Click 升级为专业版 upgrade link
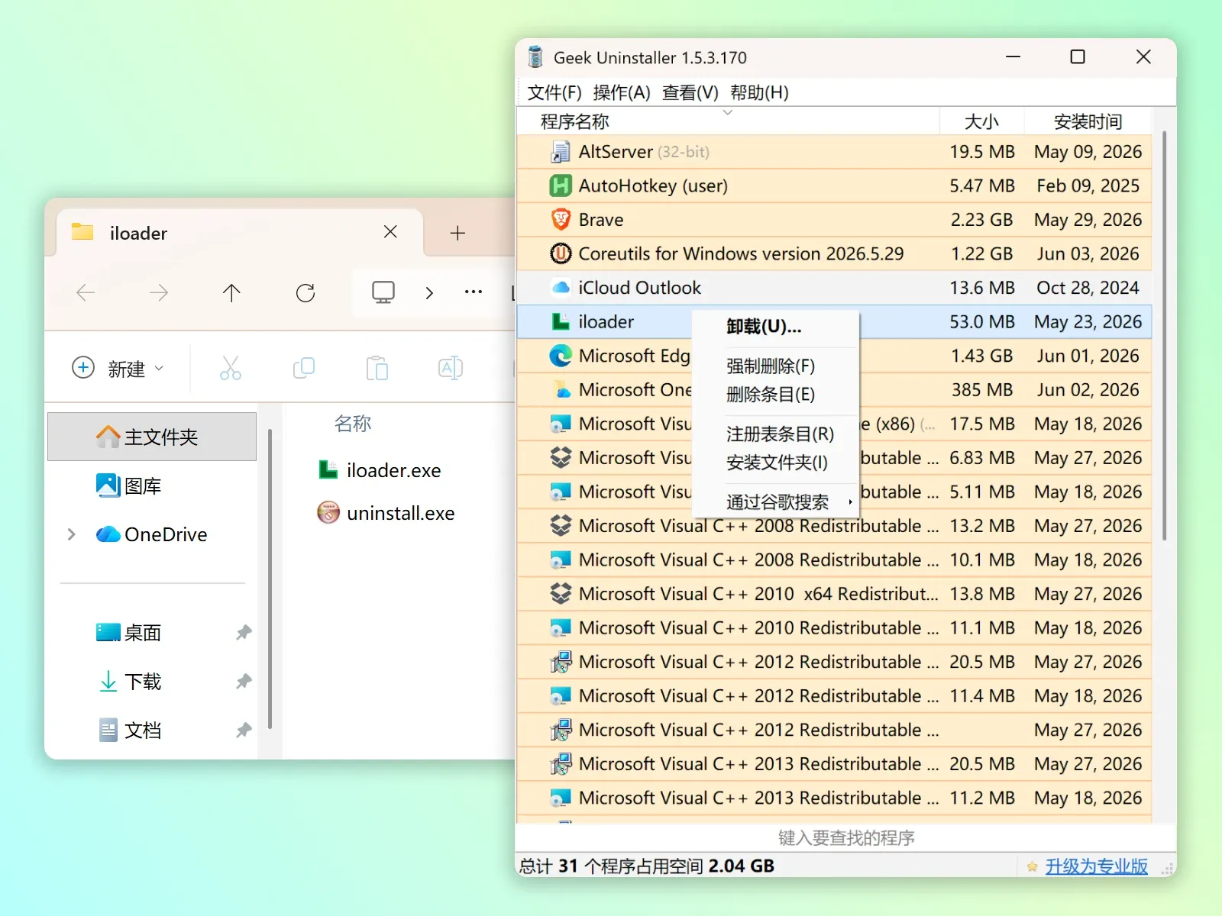 click(x=1096, y=866)
